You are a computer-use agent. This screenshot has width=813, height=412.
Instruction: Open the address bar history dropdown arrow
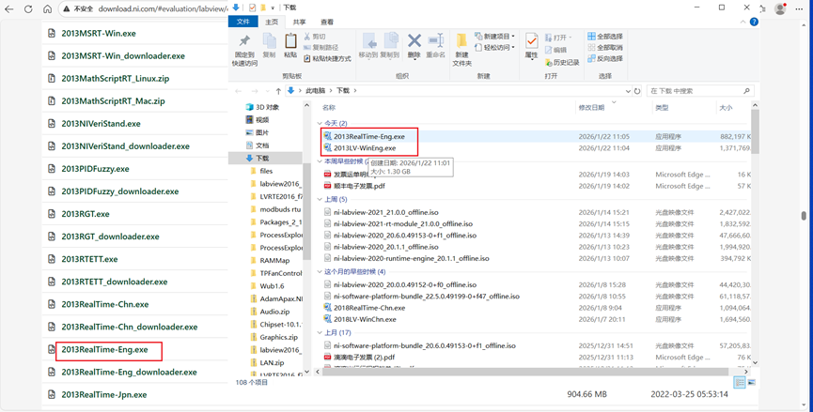click(x=628, y=91)
